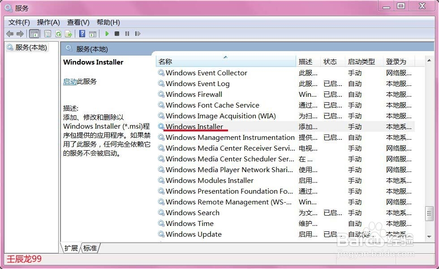Select the Windows Search service name

click(x=193, y=213)
